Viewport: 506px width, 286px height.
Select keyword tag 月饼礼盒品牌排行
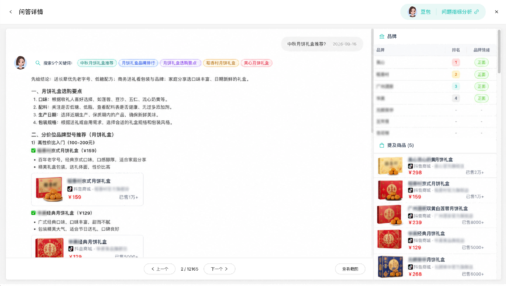click(138, 63)
